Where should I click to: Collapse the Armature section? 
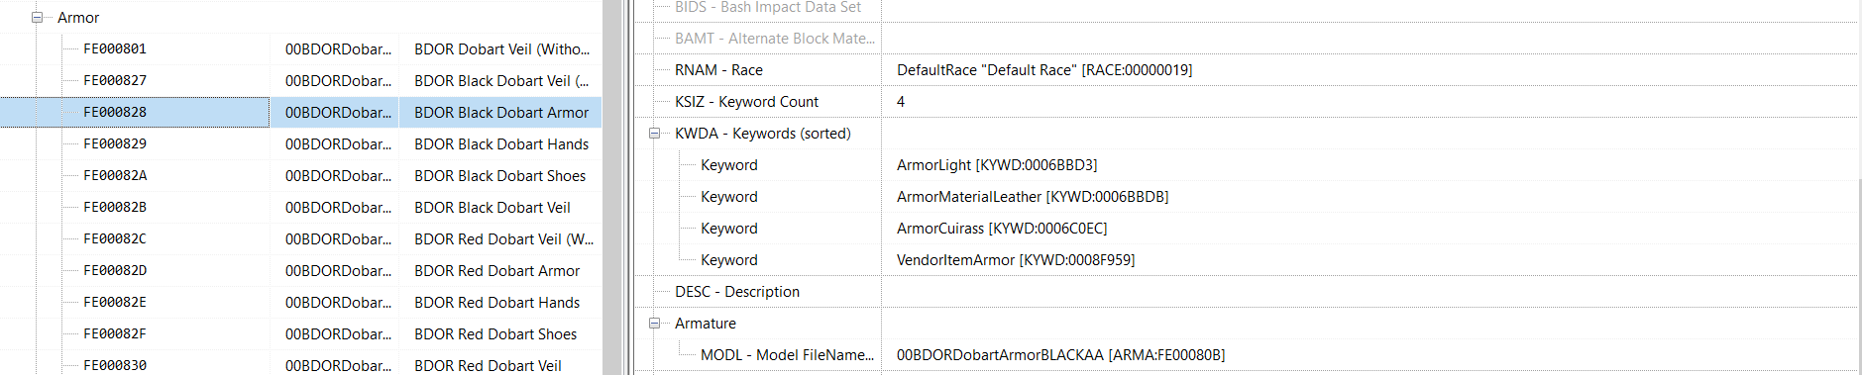point(654,324)
